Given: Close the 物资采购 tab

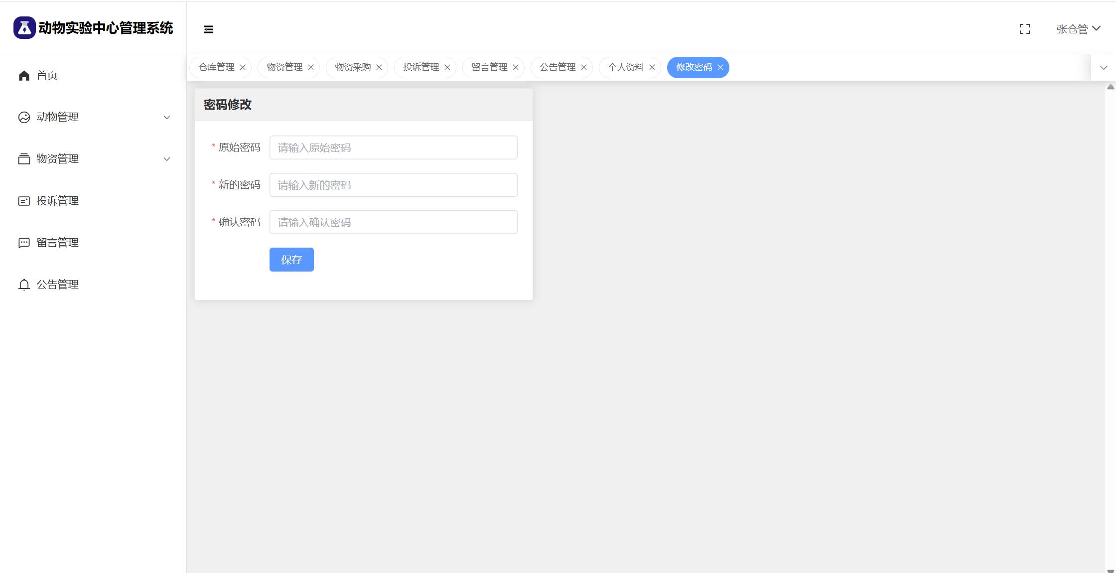Looking at the screenshot, I should [379, 67].
